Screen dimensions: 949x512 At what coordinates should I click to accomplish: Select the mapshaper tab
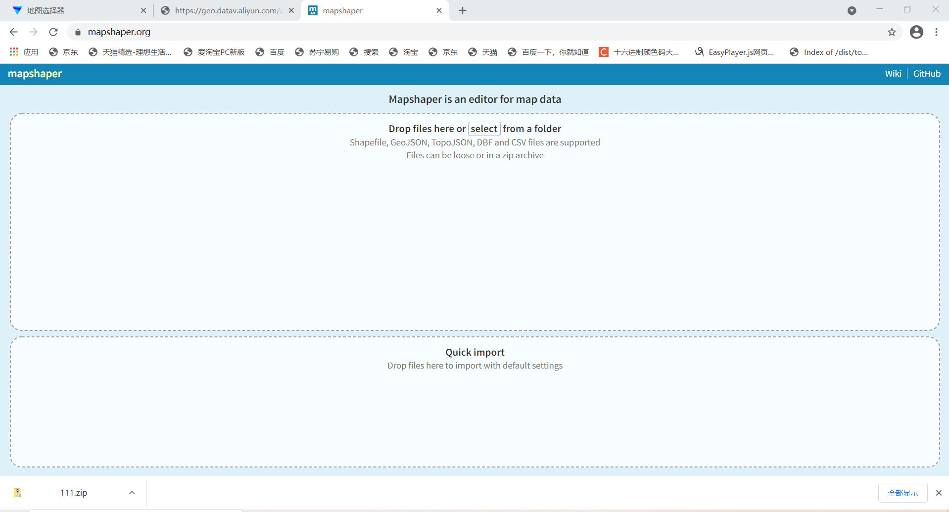pyautogui.click(x=375, y=10)
